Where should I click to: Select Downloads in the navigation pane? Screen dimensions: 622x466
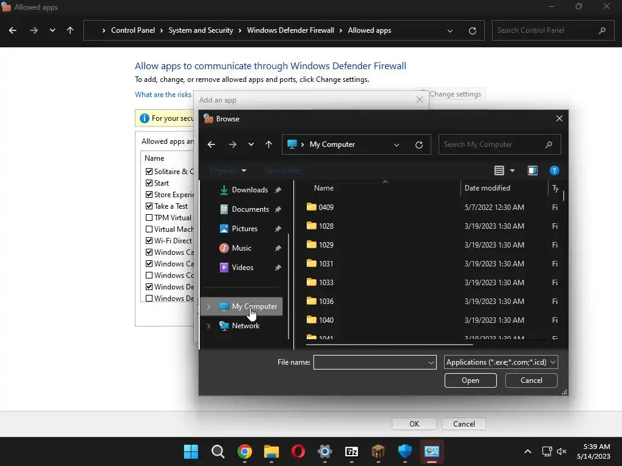tap(250, 190)
